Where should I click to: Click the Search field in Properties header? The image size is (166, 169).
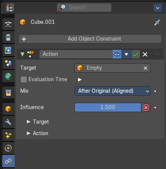[x=84, y=8]
